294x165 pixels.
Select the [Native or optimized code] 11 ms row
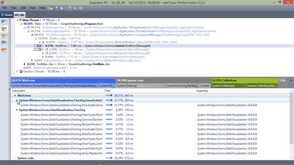click(50, 68)
